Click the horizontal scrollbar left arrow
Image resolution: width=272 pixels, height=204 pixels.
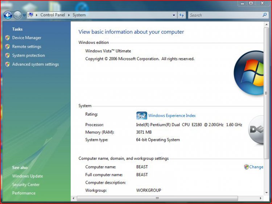click(x=73, y=198)
